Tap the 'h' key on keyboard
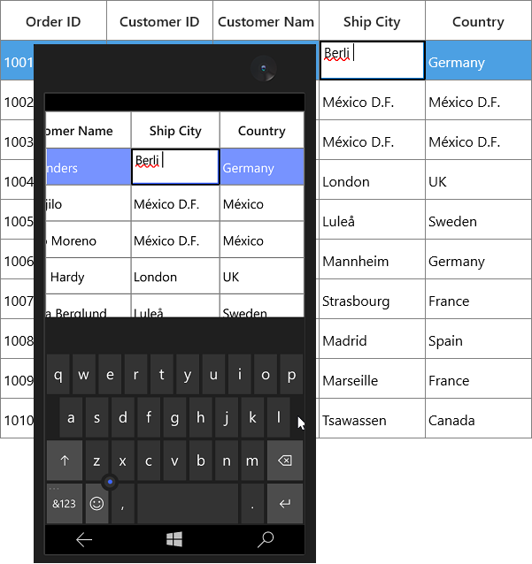Viewport: 532px width, 564px height. (201, 417)
